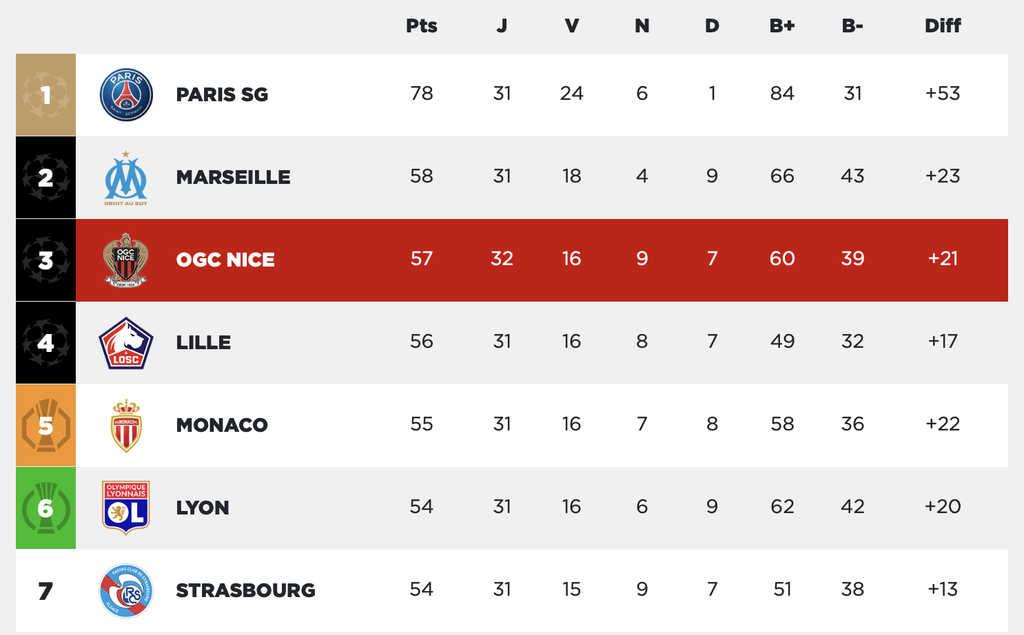The image size is (1024, 635).
Task: Click the green rank 6 Conference League badge
Action: pos(45,508)
